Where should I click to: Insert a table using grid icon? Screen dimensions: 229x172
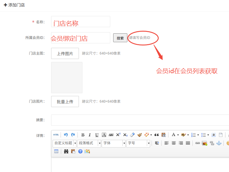coord(56,151)
